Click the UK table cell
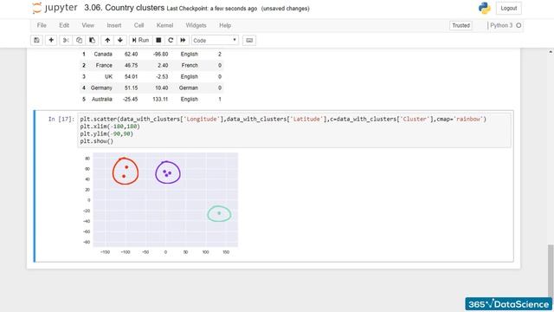Image resolution: width=554 pixels, height=312 pixels. pyautogui.click(x=108, y=77)
